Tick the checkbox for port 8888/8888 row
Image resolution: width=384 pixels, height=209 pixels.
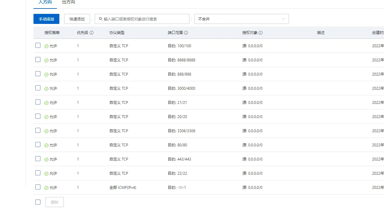tap(38, 59)
